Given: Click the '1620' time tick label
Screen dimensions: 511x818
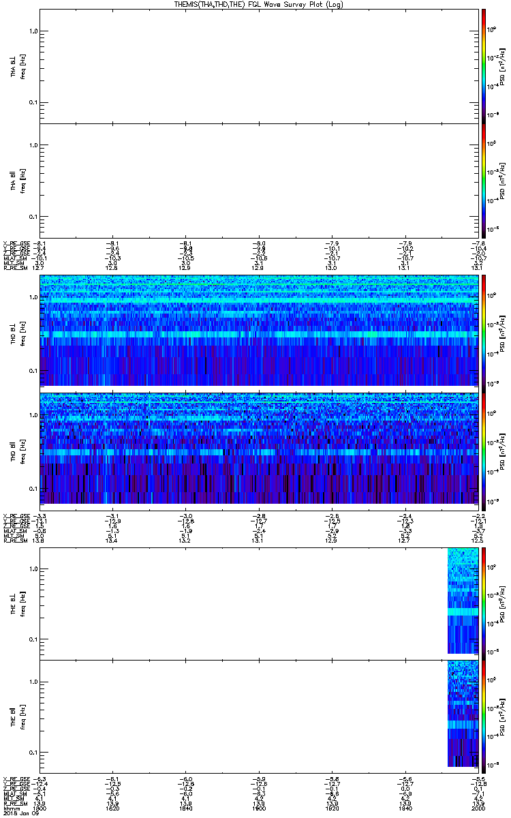Looking at the screenshot, I should click(112, 809).
